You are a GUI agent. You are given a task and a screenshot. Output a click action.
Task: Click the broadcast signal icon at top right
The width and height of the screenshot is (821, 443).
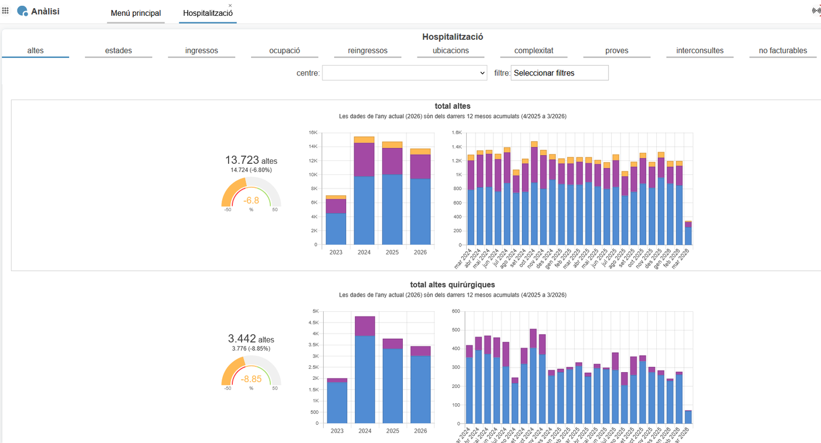pos(817,11)
